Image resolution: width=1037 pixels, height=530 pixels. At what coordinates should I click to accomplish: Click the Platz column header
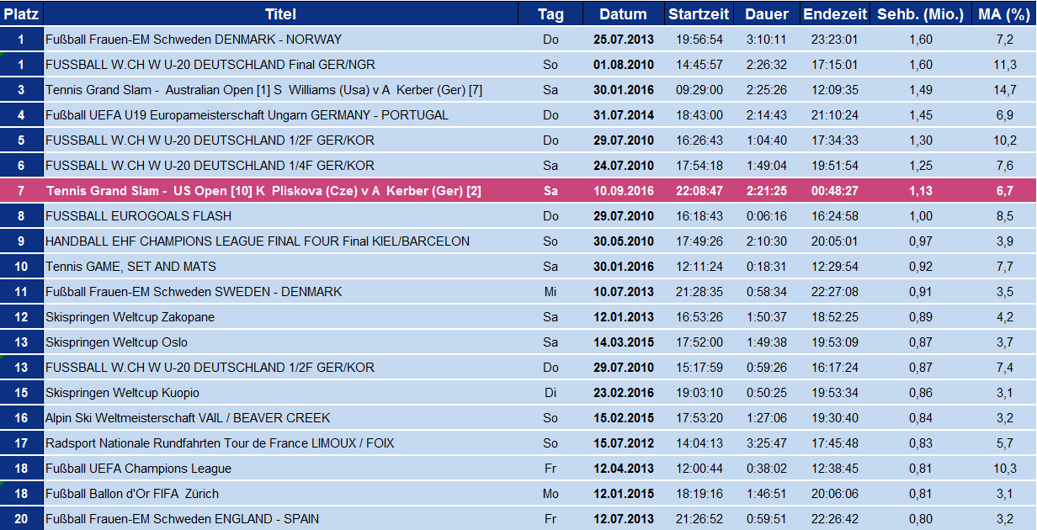22,13
